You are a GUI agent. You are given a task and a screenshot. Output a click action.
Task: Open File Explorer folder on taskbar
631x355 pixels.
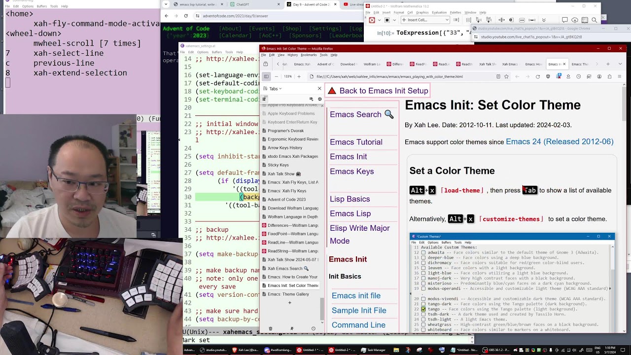click(x=396, y=350)
